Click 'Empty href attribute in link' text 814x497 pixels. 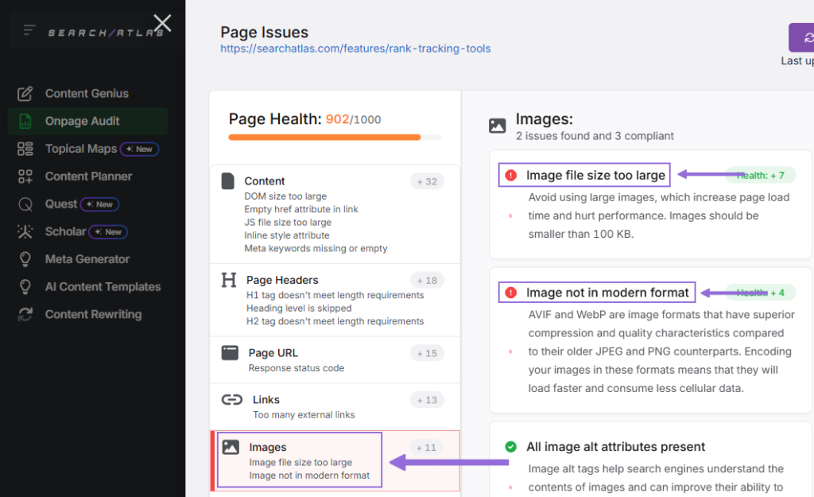point(301,209)
